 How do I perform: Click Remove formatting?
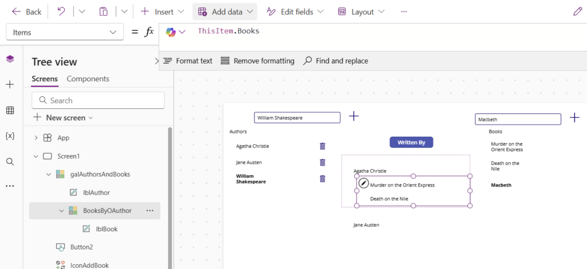(x=257, y=61)
